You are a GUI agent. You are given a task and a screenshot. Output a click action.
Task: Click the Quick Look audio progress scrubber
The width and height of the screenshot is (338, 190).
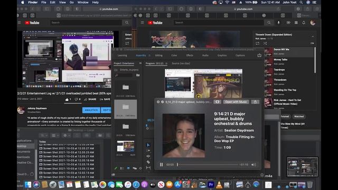point(208,165)
